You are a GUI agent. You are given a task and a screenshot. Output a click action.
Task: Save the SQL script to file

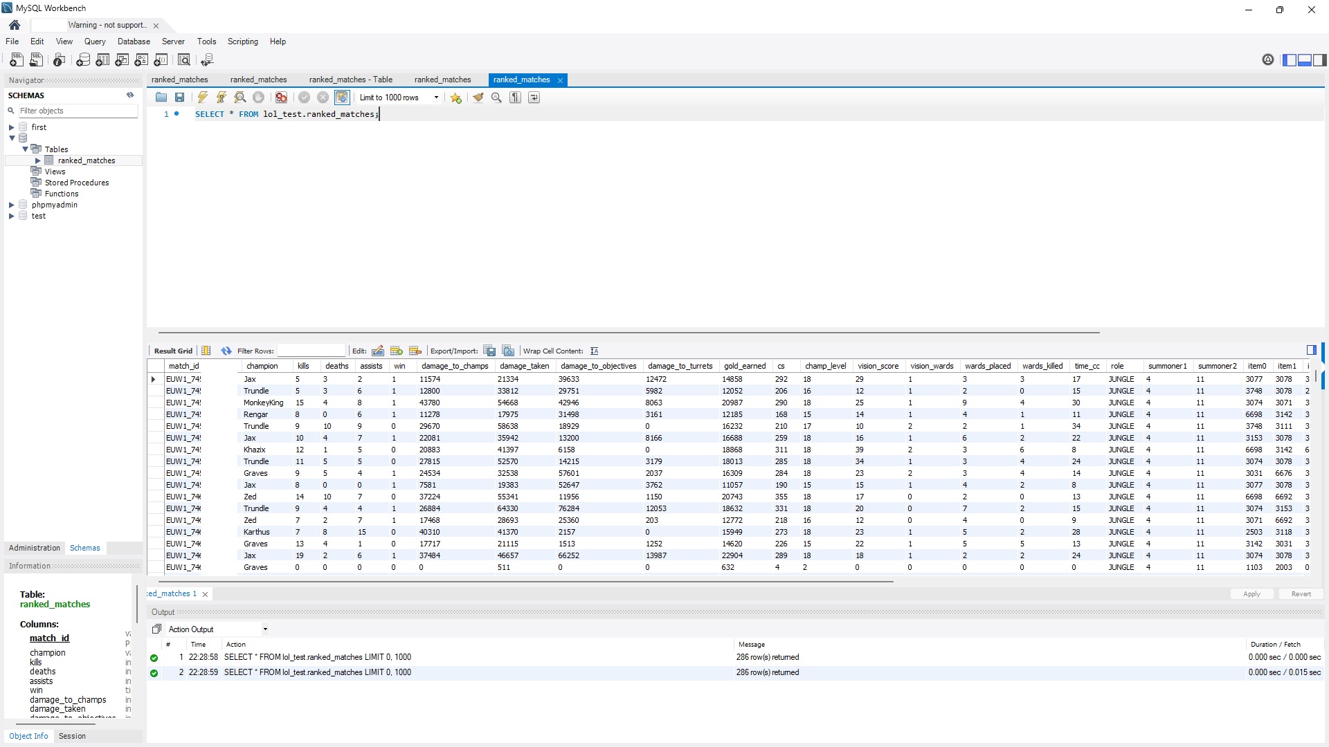180,98
